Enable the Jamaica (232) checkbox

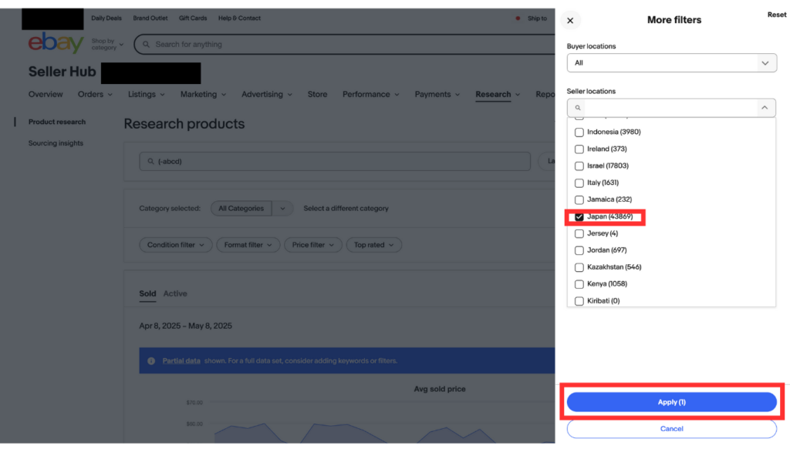[x=579, y=199]
